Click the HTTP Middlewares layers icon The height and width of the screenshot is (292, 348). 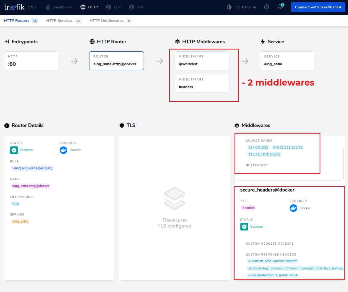point(177,42)
